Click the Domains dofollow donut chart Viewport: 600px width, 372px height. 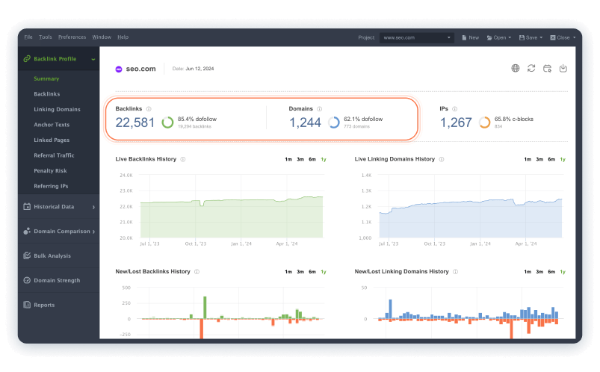pyautogui.click(x=334, y=123)
